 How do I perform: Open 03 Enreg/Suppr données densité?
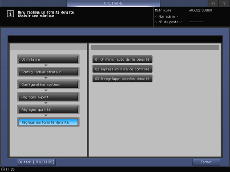tap(122, 78)
